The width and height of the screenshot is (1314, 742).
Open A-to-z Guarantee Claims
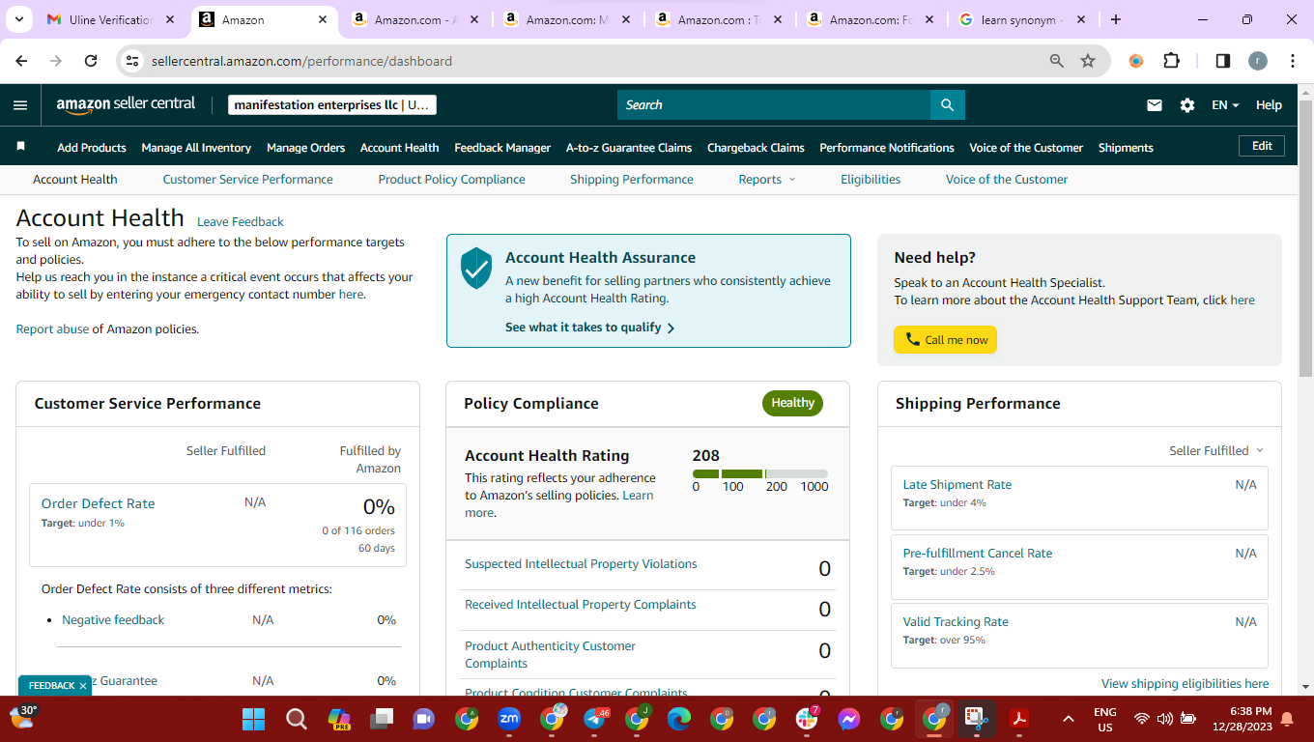(629, 148)
